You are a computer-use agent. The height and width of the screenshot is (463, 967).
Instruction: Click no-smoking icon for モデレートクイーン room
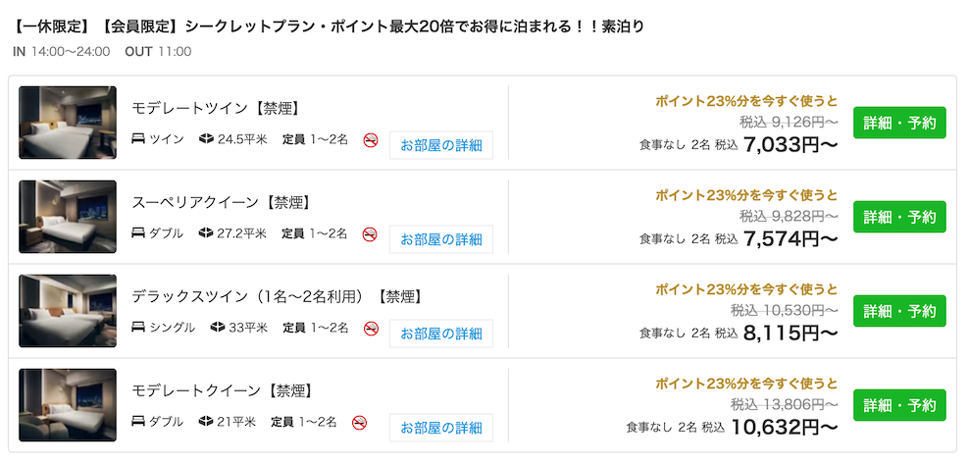pyautogui.click(x=360, y=423)
